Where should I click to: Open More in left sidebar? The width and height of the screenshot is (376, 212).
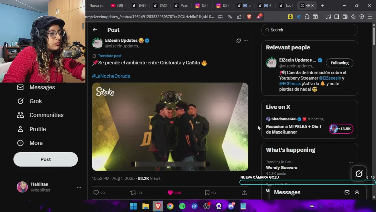[x=30, y=143]
